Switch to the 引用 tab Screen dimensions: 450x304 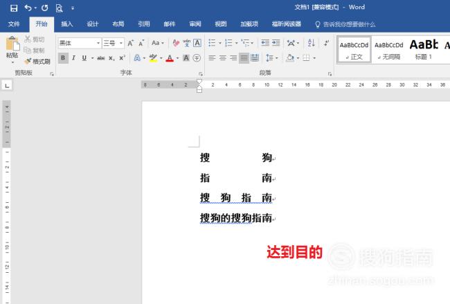(144, 24)
